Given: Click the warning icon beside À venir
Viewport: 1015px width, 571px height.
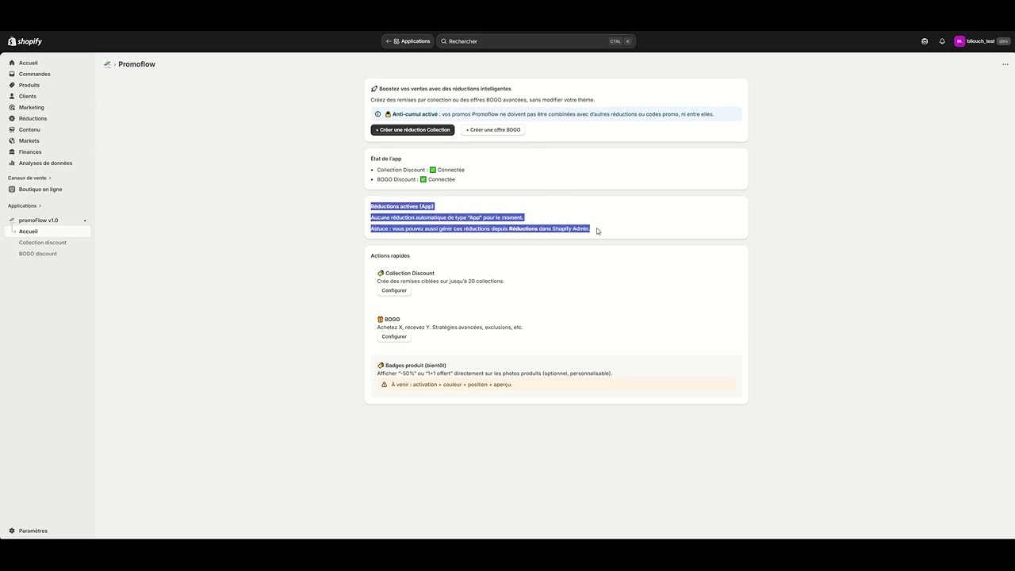Looking at the screenshot, I should (x=385, y=385).
